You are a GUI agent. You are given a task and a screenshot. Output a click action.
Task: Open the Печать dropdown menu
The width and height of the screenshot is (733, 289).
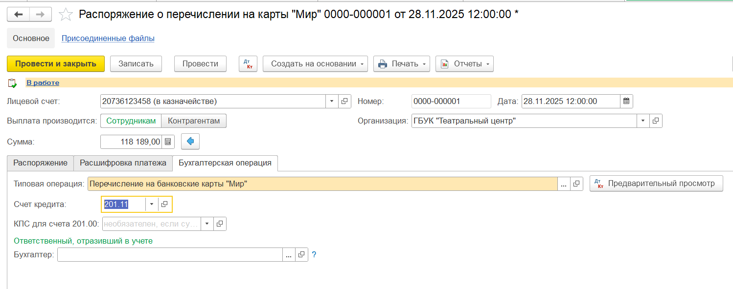pos(401,64)
